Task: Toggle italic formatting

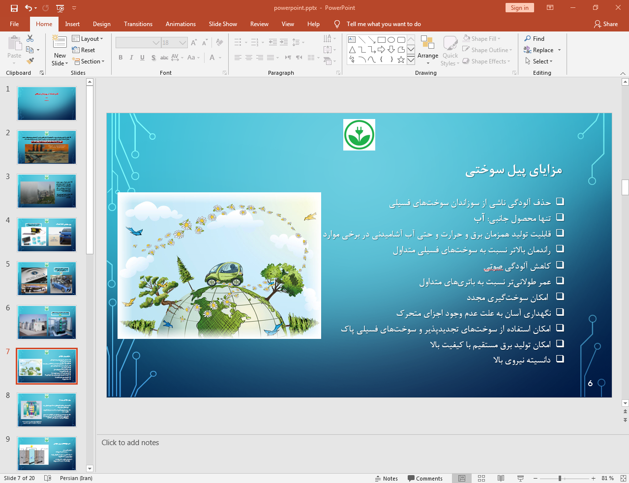Action: tap(131, 58)
